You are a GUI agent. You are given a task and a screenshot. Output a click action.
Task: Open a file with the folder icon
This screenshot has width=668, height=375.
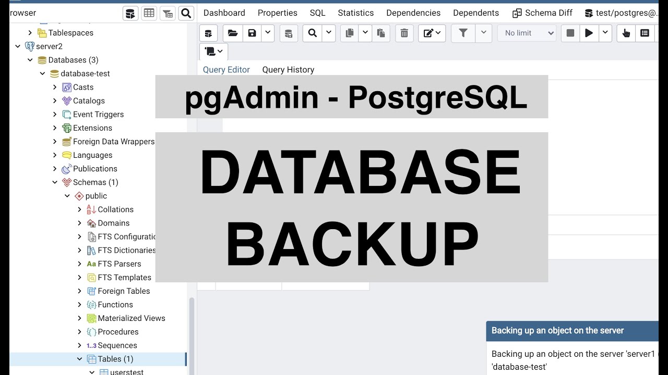[233, 33]
